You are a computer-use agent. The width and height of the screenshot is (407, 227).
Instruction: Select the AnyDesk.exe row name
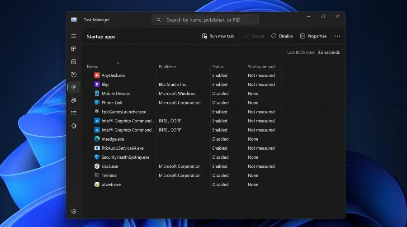pyautogui.click(x=114, y=75)
